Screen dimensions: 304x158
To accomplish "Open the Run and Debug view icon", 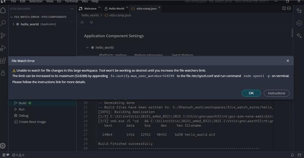I will pyautogui.click(x=3, y=48).
